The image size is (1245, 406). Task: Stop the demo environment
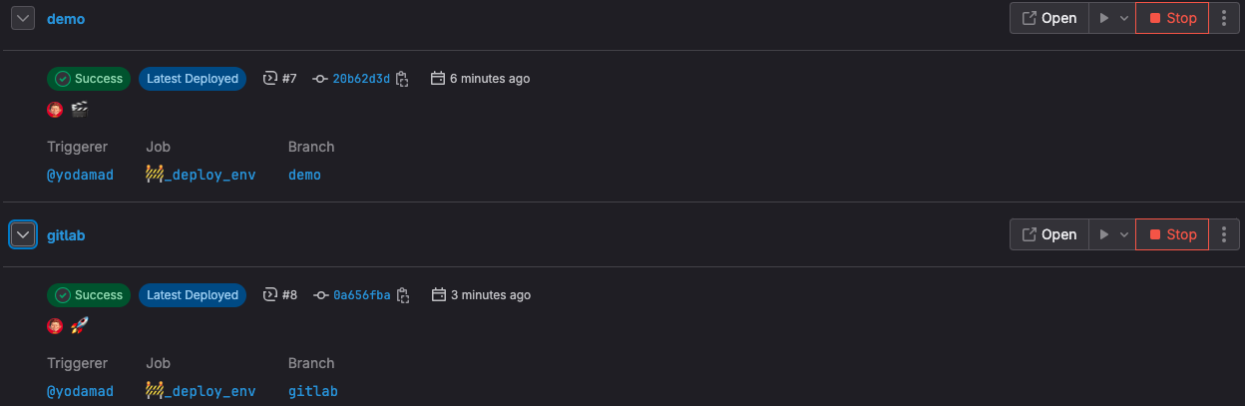pos(1172,18)
